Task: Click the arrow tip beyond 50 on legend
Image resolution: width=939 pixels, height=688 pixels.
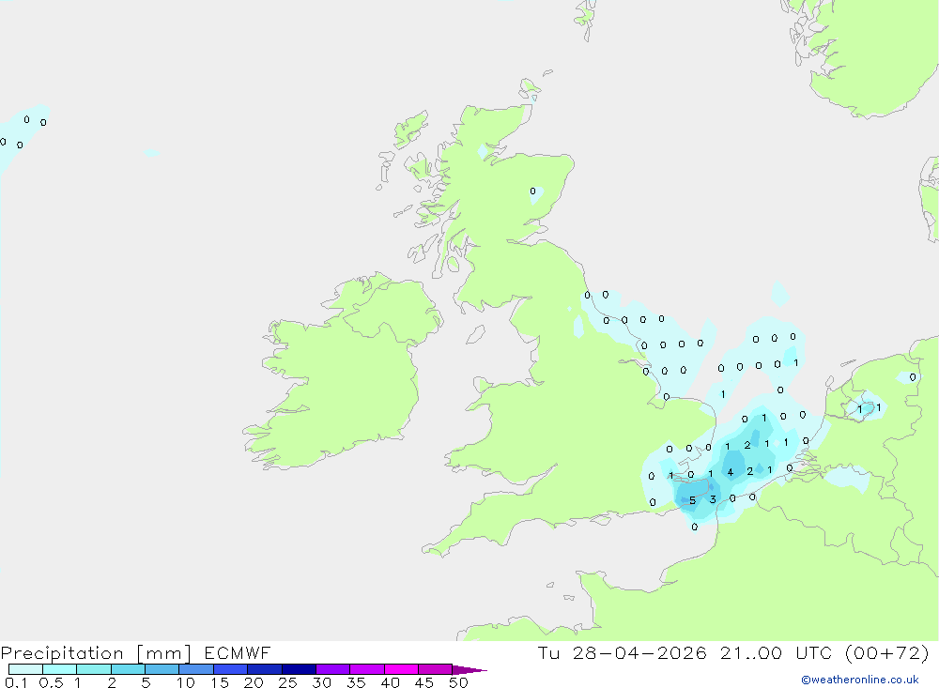Action: (469, 670)
